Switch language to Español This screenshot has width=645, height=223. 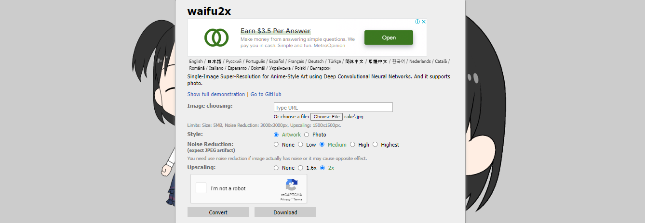[x=277, y=62]
